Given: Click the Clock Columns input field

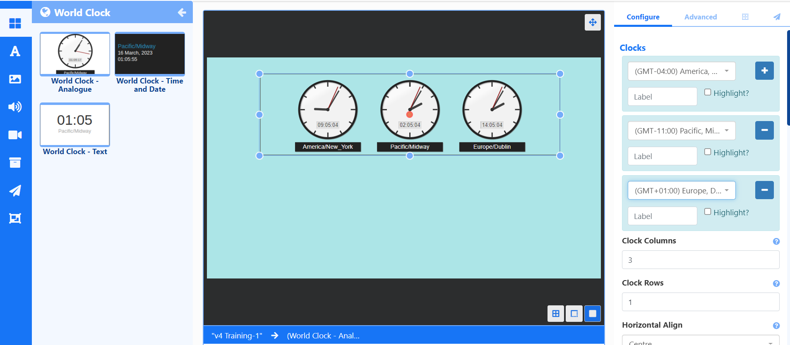Looking at the screenshot, I should tap(700, 260).
